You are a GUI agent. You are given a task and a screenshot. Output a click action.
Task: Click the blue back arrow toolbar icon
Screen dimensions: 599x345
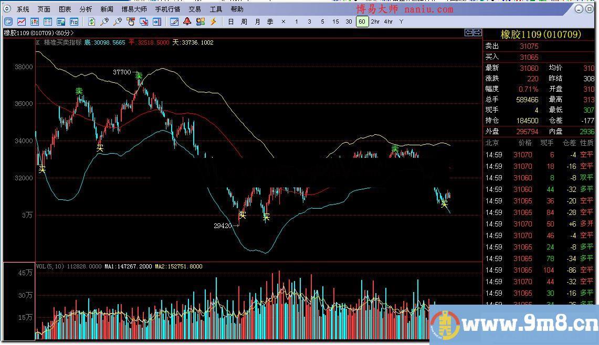pos(8,21)
